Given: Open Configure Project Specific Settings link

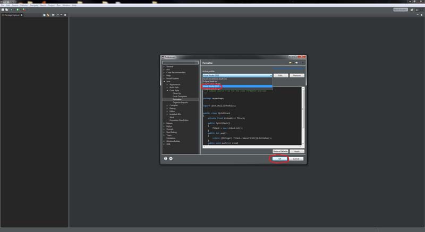Looking at the screenshot, I should [289, 68].
